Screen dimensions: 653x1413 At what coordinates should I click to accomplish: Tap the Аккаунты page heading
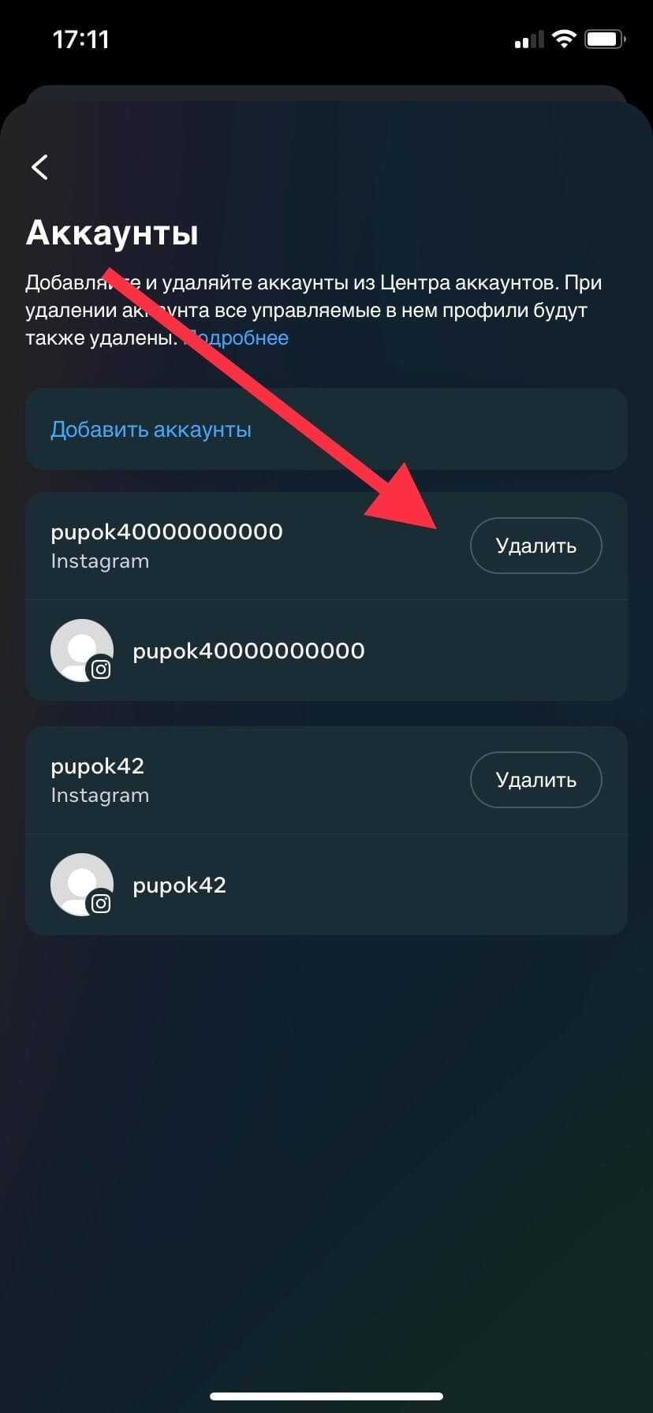112,233
